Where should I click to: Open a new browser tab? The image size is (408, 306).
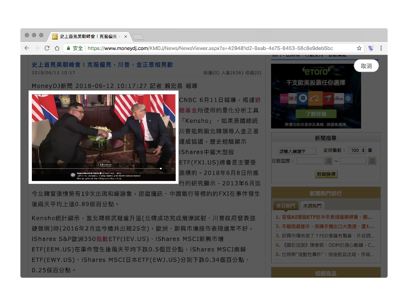[138, 37]
